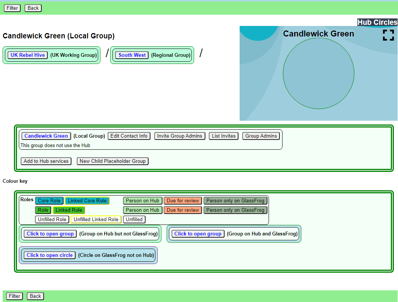The image size is (398, 302).
Task: Click Add to Hub services
Action: point(46,161)
